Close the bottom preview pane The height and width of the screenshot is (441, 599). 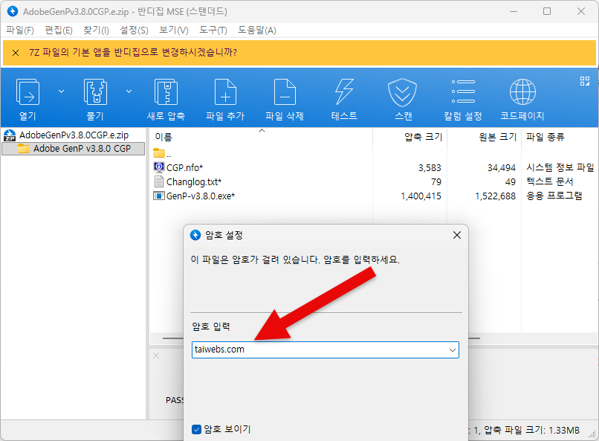coord(156,355)
